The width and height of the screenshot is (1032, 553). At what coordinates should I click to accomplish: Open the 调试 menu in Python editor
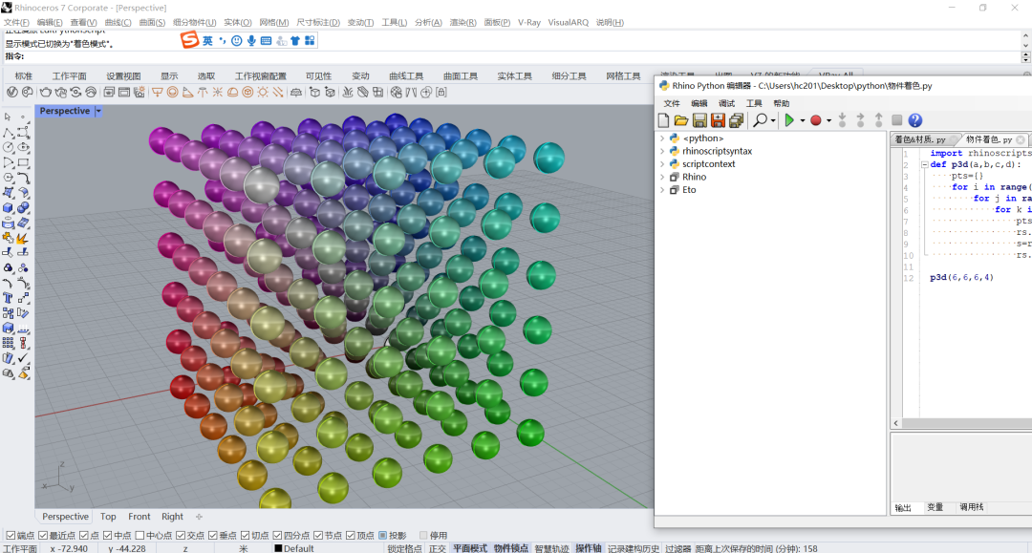tap(726, 103)
